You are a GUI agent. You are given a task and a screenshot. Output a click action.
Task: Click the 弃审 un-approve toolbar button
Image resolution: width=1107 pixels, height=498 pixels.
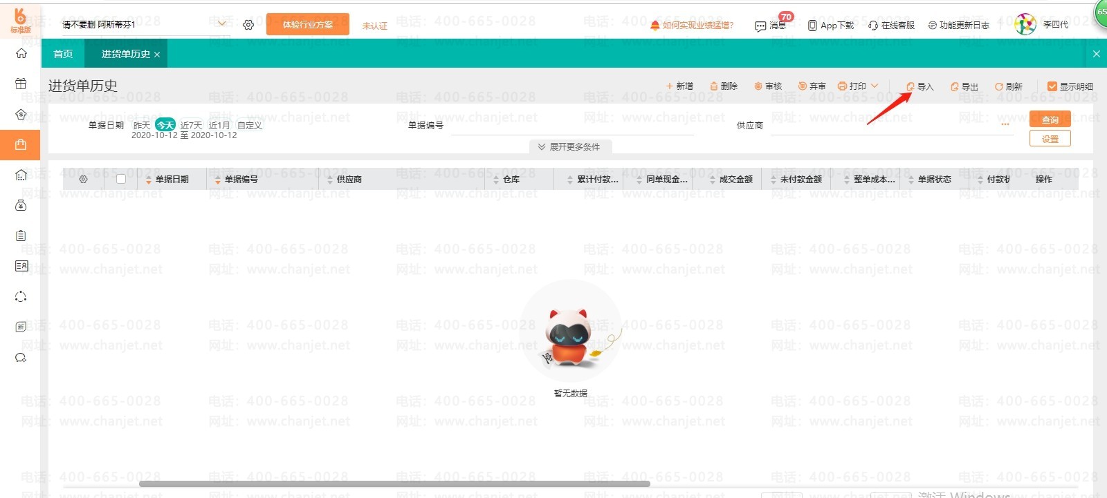pos(812,86)
